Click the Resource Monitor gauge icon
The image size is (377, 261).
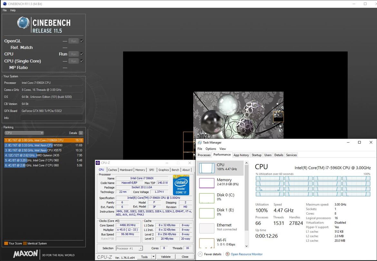(x=227, y=254)
